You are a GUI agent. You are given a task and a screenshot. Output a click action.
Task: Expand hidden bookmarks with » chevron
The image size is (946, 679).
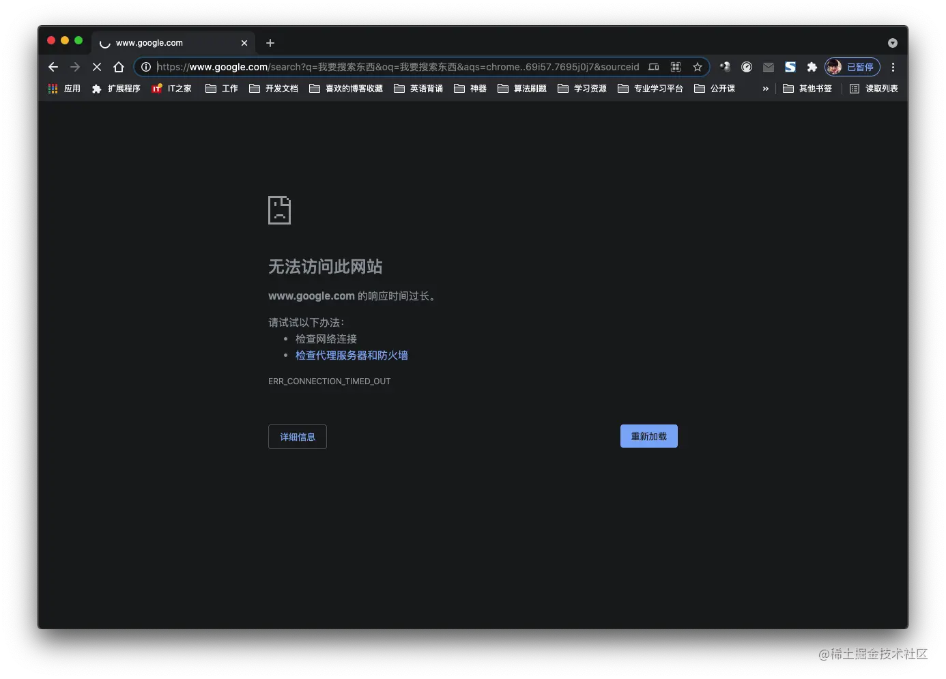coord(766,89)
